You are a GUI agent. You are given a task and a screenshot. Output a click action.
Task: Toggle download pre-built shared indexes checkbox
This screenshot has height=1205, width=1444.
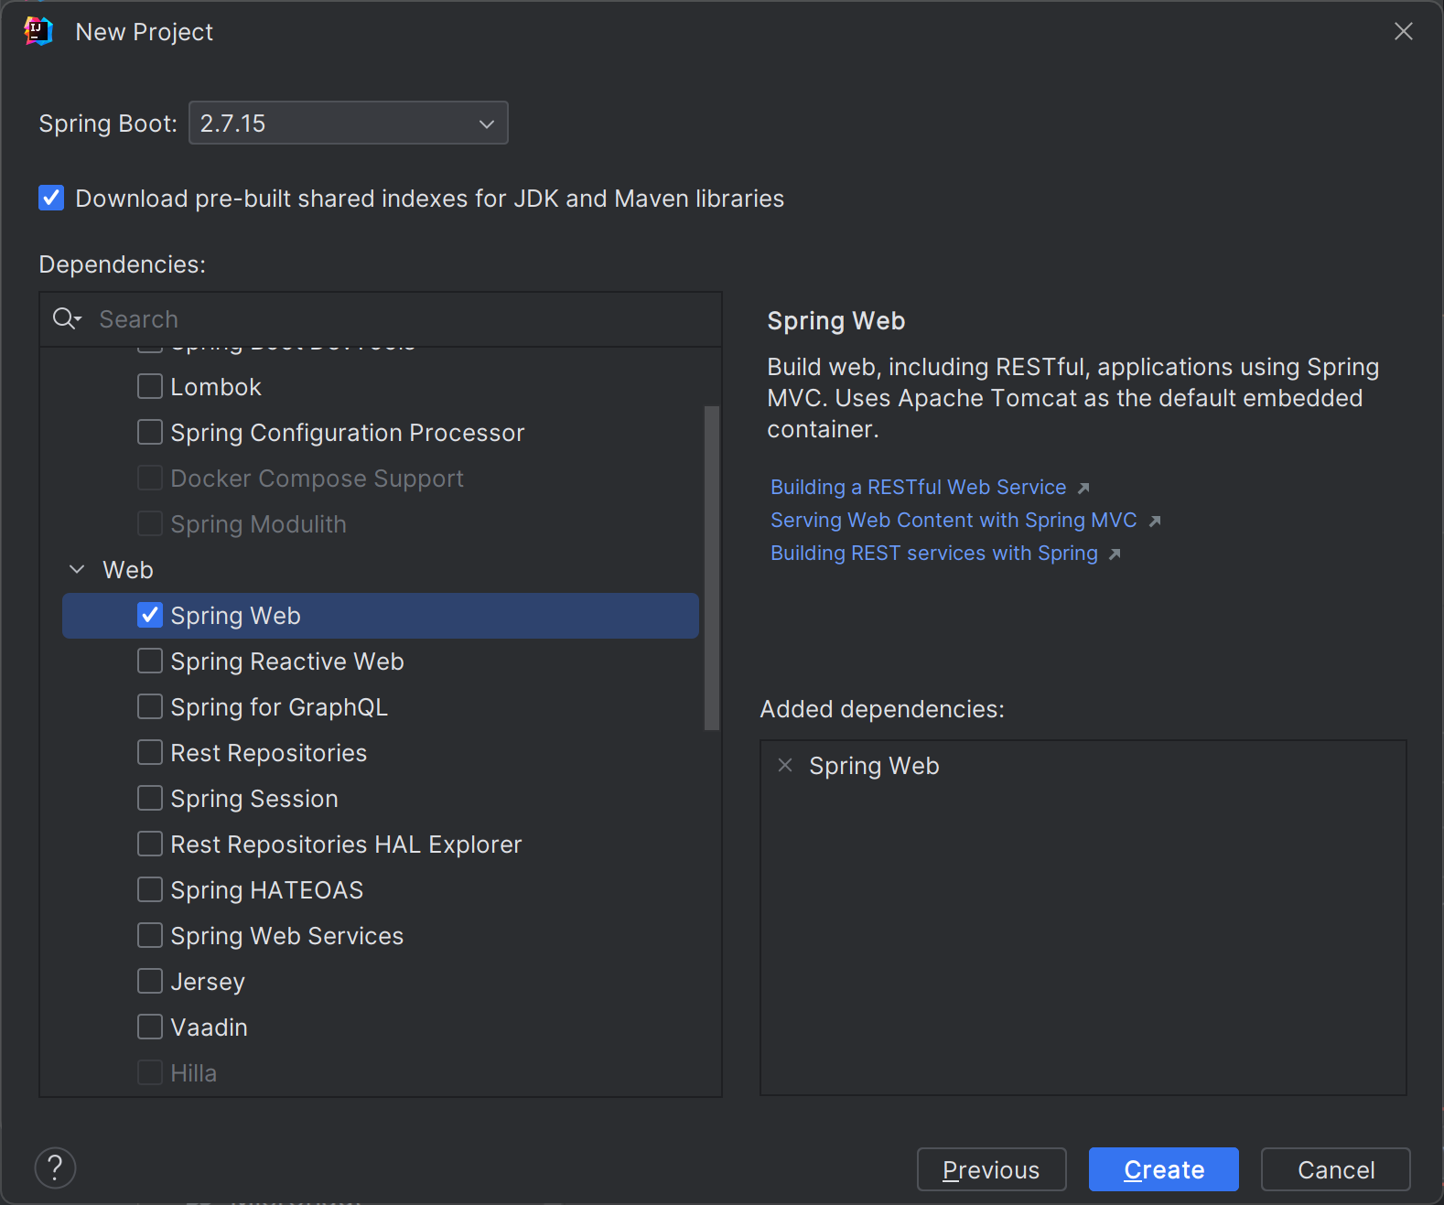pyautogui.click(x=51, y=199)
